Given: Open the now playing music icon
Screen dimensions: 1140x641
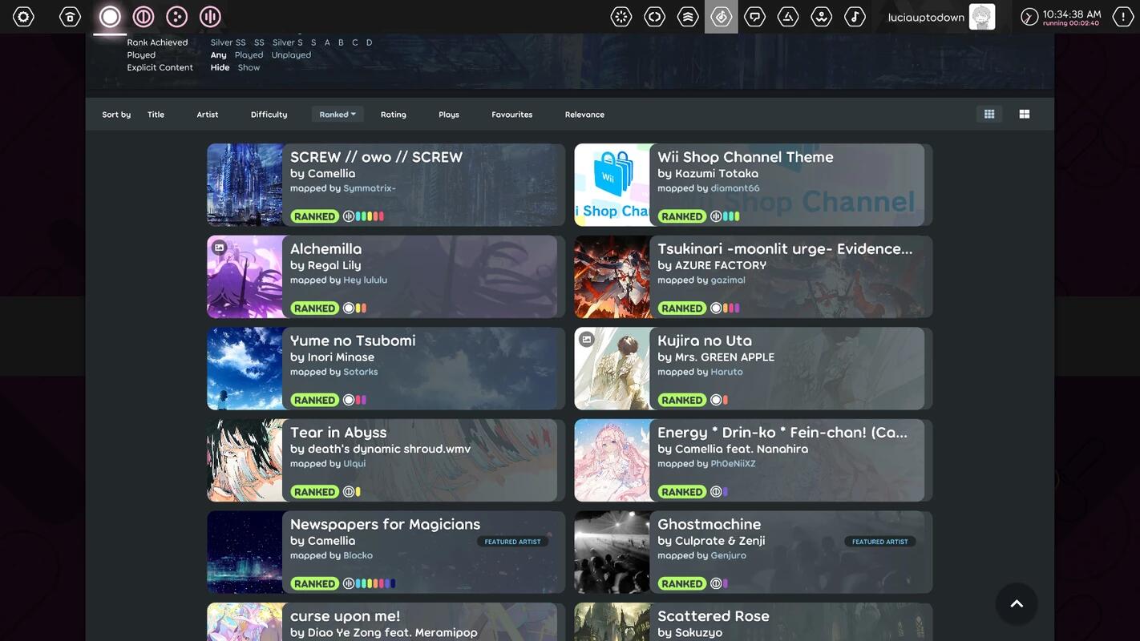Looking at the screenshot, I should tap(855, 17).
